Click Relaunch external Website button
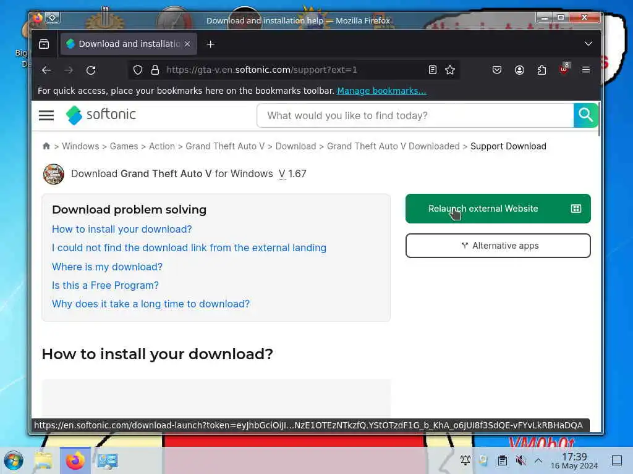The image size is (633, 474). click(x=498, y=209)
